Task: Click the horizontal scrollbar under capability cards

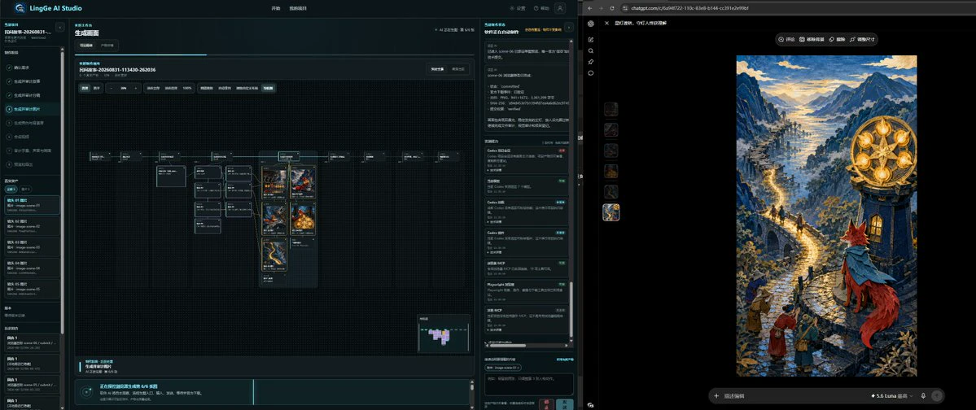Action: click(x=509, y=345)
